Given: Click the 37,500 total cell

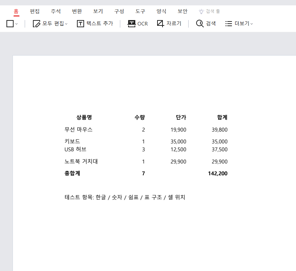Looking at the screenshot, I should pyautogui.click(x=219, y=149).
